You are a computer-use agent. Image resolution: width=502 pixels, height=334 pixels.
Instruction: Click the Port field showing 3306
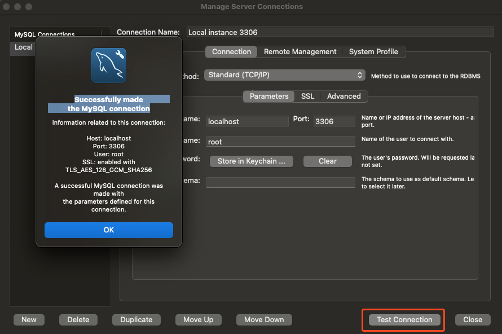(x=334, y=121)
